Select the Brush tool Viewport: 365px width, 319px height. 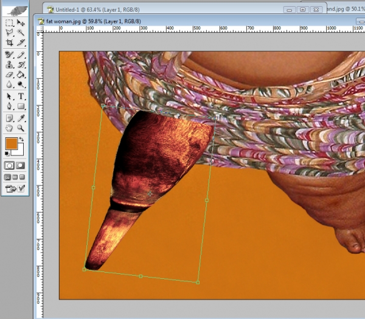tap(21, 55)
